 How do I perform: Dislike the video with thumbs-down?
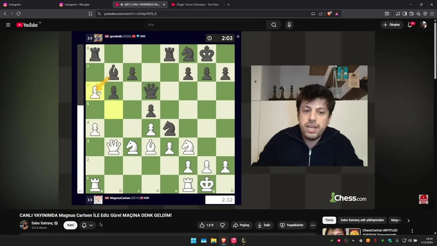click(x=222, y=225)
